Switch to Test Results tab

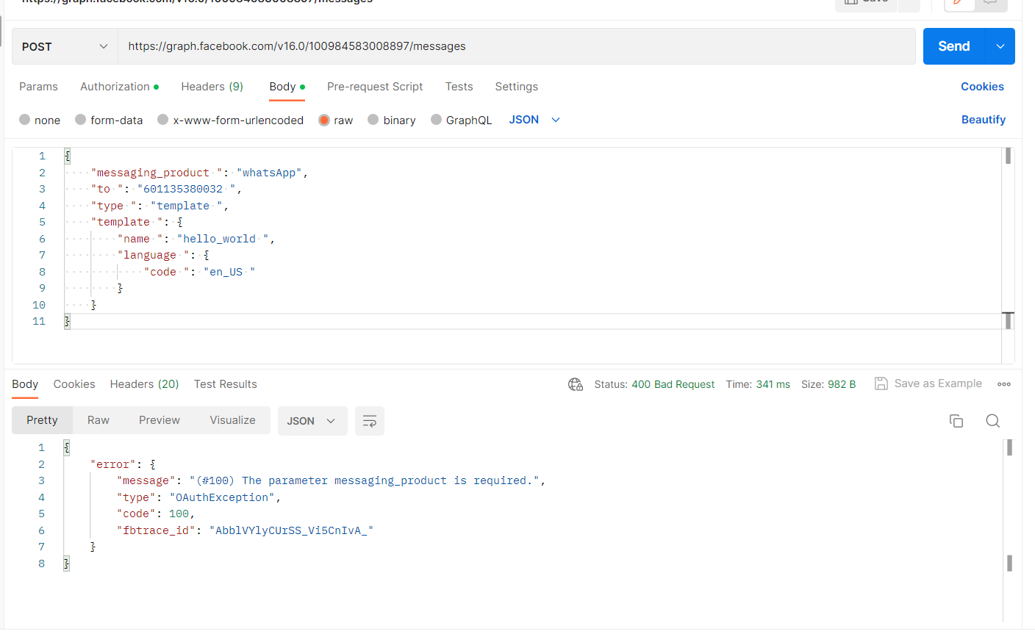pos(226,384)
